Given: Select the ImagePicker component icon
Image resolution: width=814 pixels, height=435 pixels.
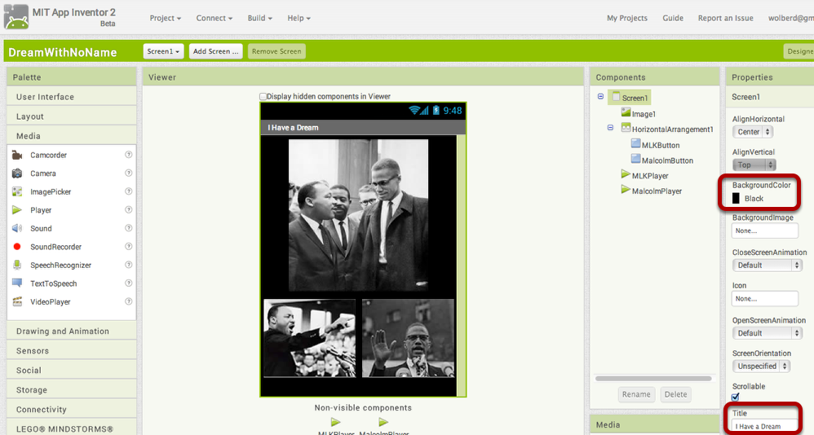Looking at the screenshot, I should click(17, 191).
